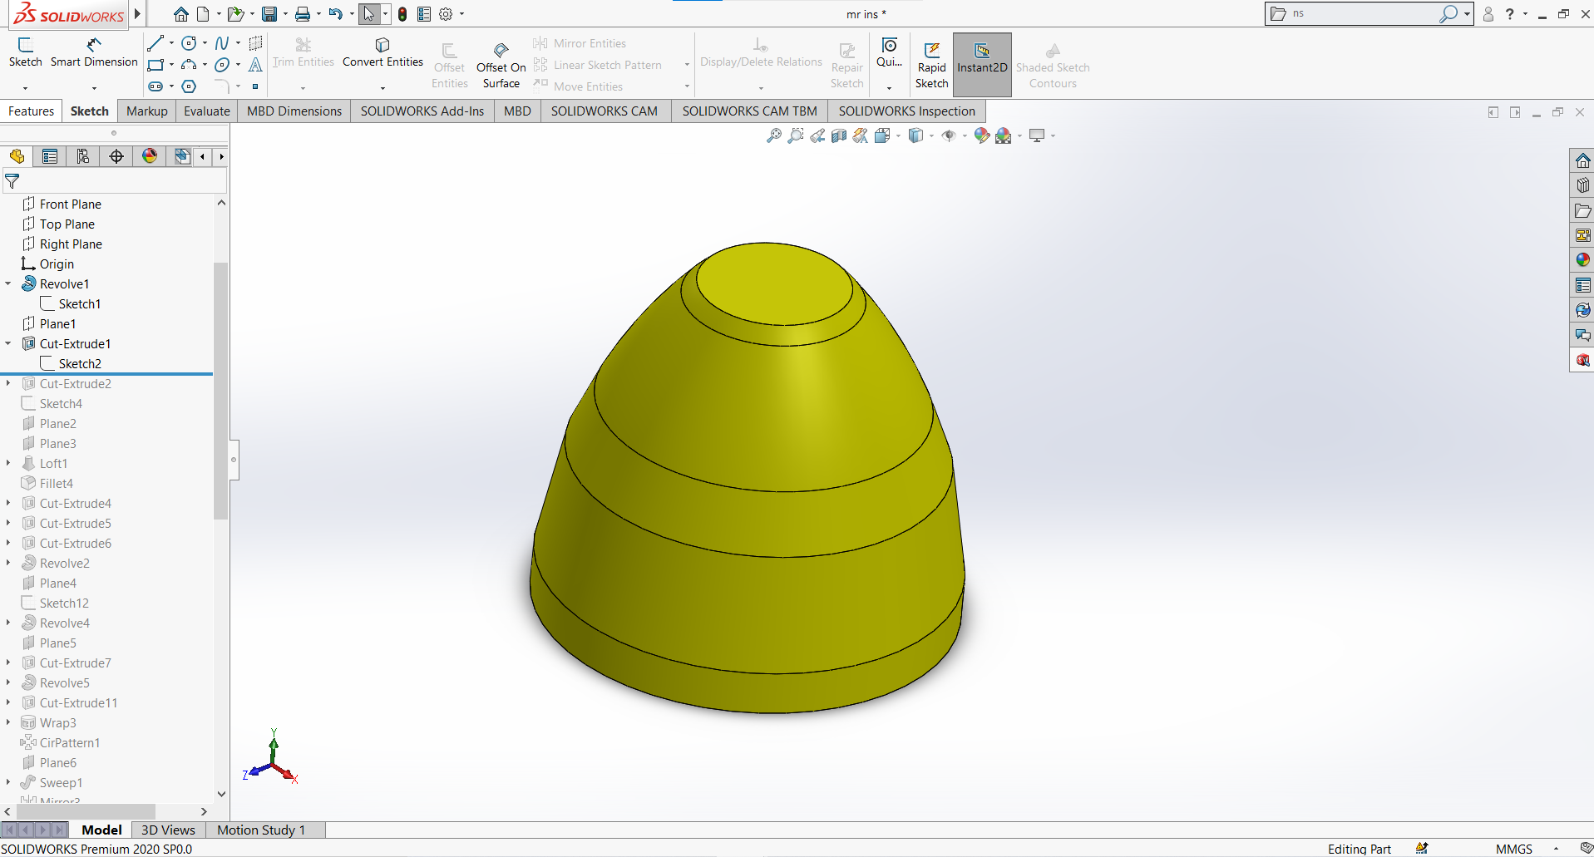The image size is (1594, 857).
Task: Collapse the Revolve1 feature node
Action: click(x=8, y=283)
